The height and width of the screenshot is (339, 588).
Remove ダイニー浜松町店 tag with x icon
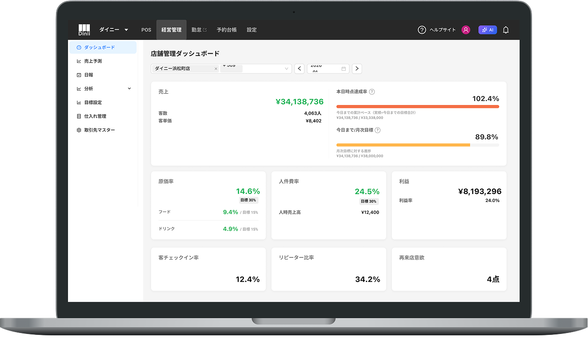(216, 69)
